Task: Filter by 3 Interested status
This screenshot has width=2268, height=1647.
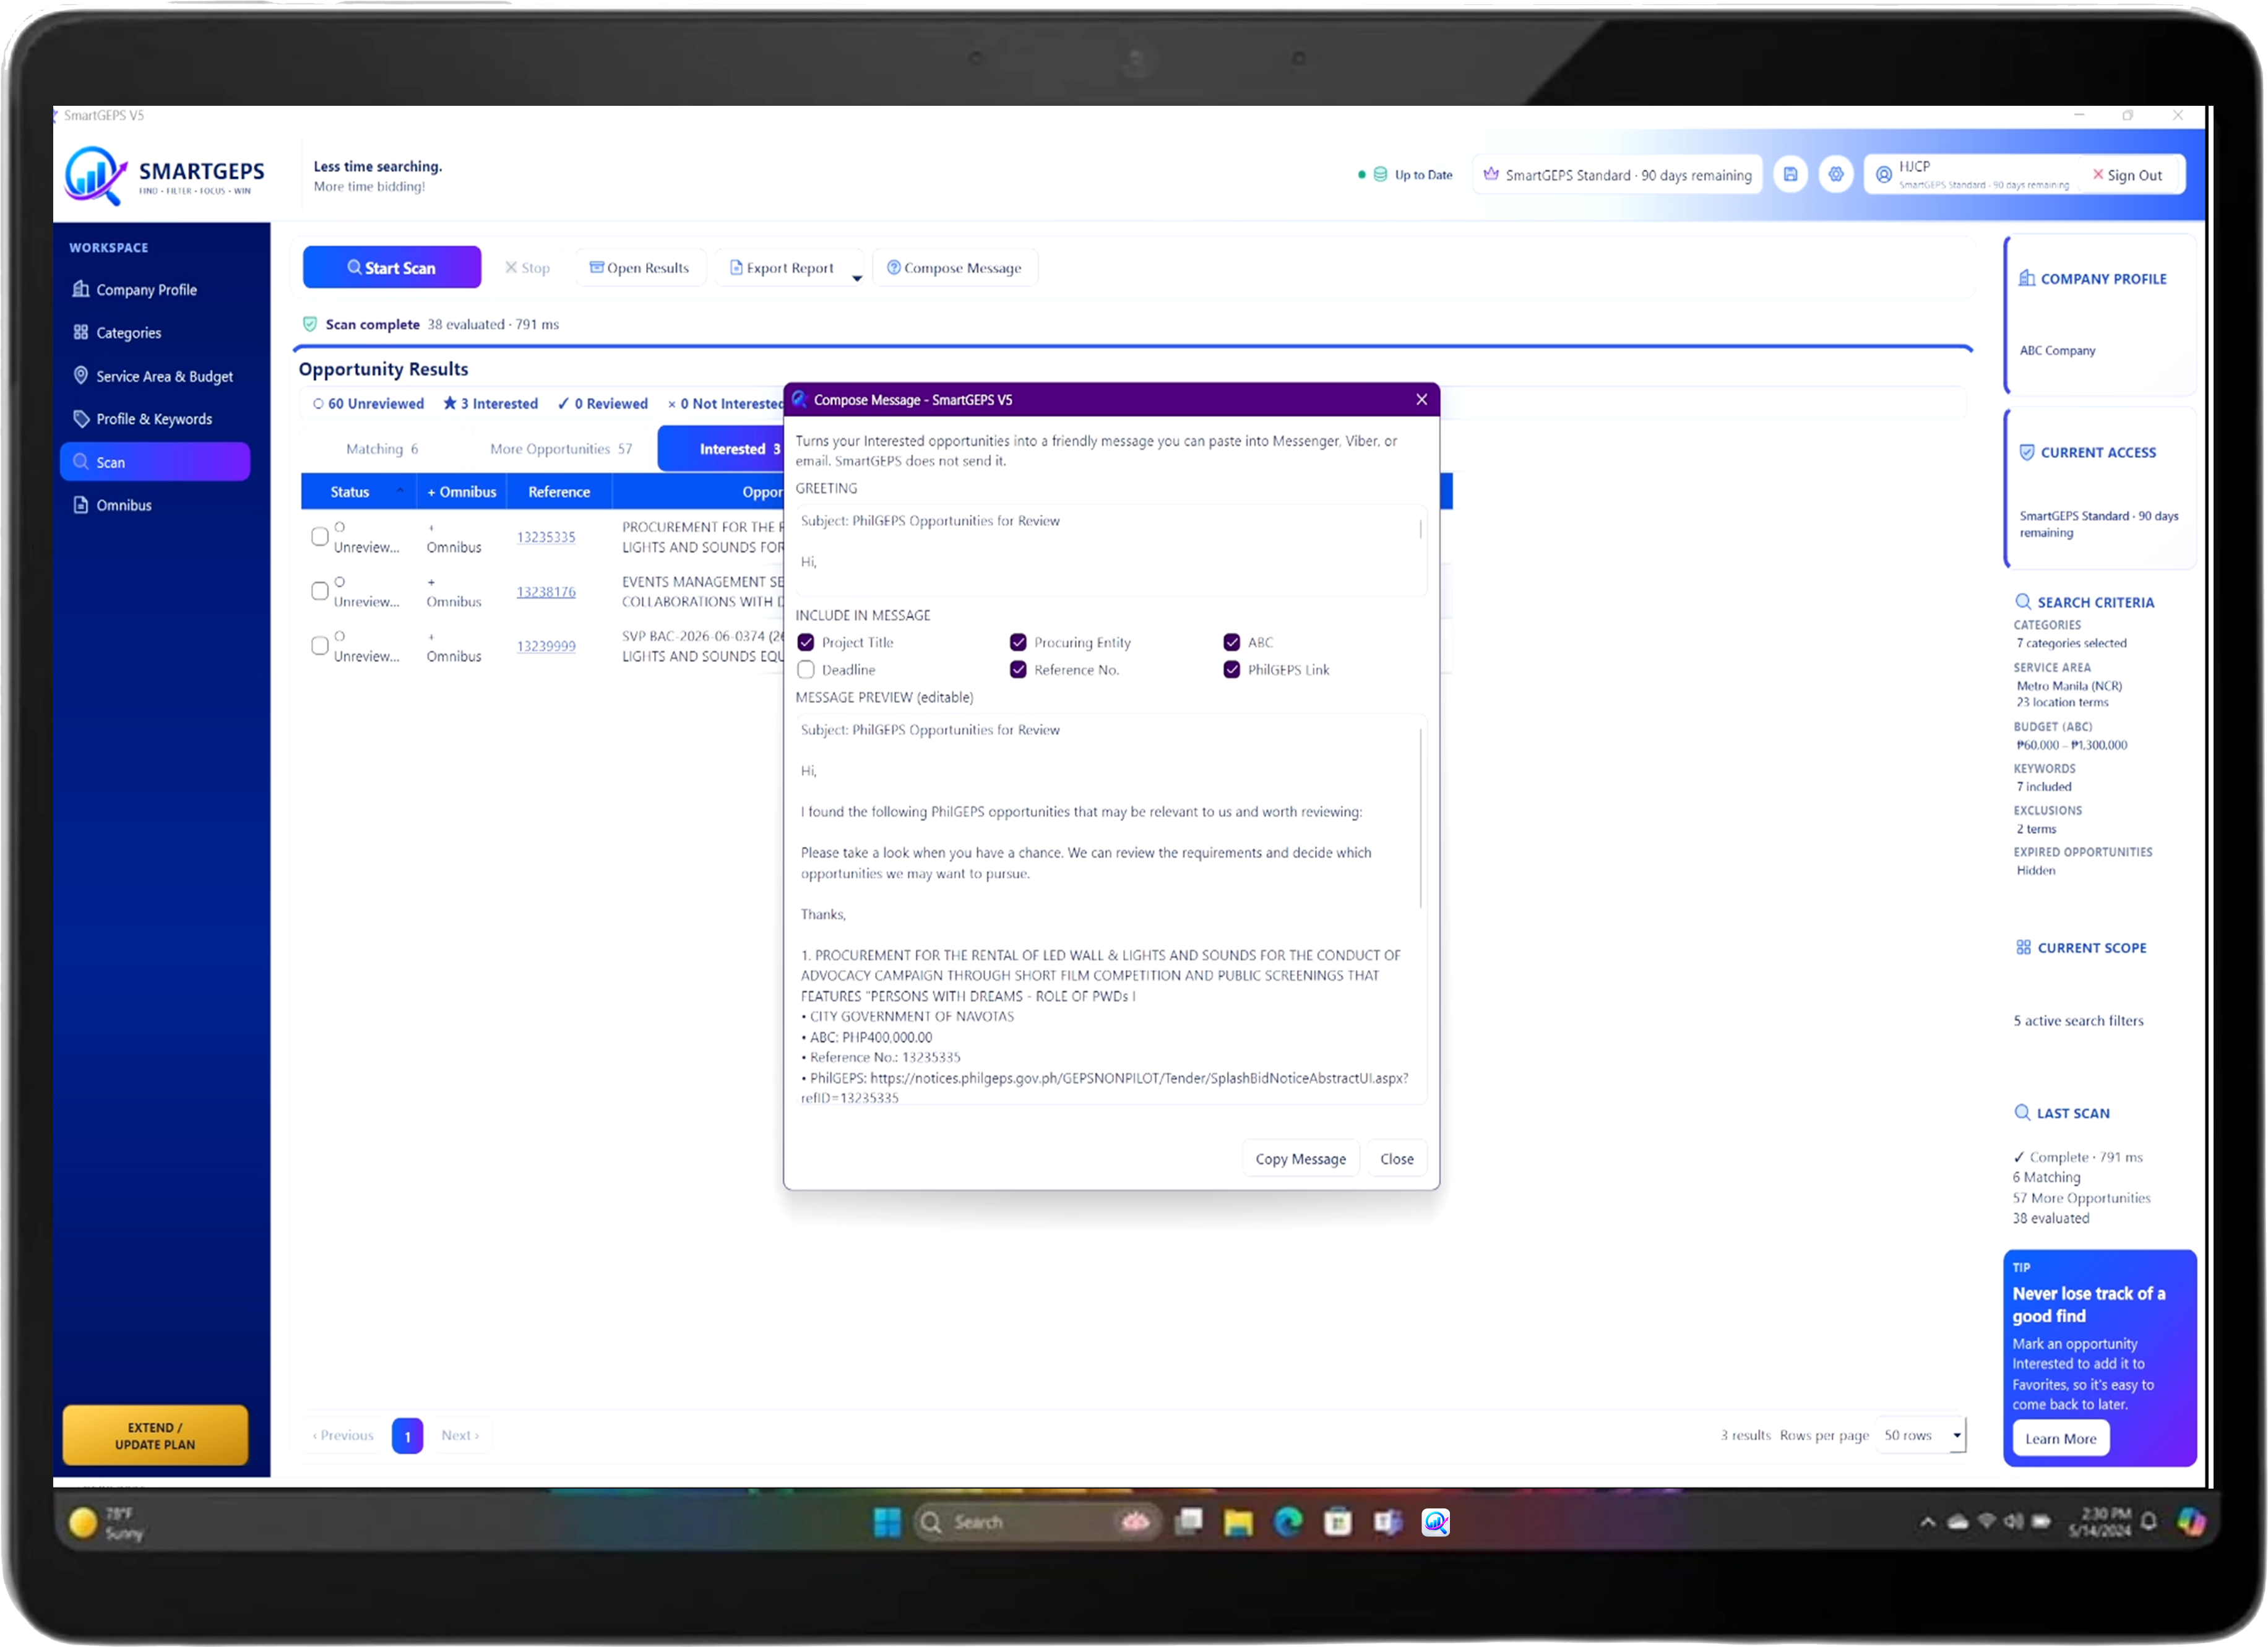Action: tap(490, 404)
